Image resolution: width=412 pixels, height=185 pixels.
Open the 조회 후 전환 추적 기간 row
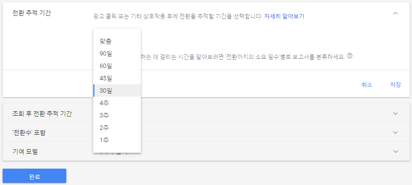click(206, 113)
